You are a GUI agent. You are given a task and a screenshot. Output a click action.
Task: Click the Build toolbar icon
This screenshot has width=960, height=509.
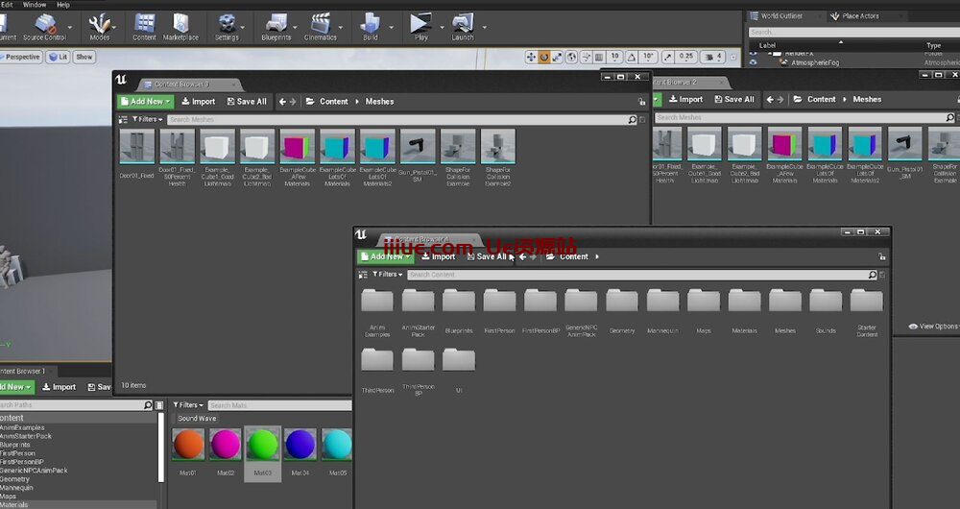pyautogui.click(x=370, y=25)
